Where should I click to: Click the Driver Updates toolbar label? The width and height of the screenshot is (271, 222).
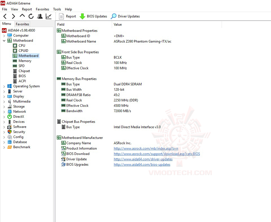coord(129,16)
